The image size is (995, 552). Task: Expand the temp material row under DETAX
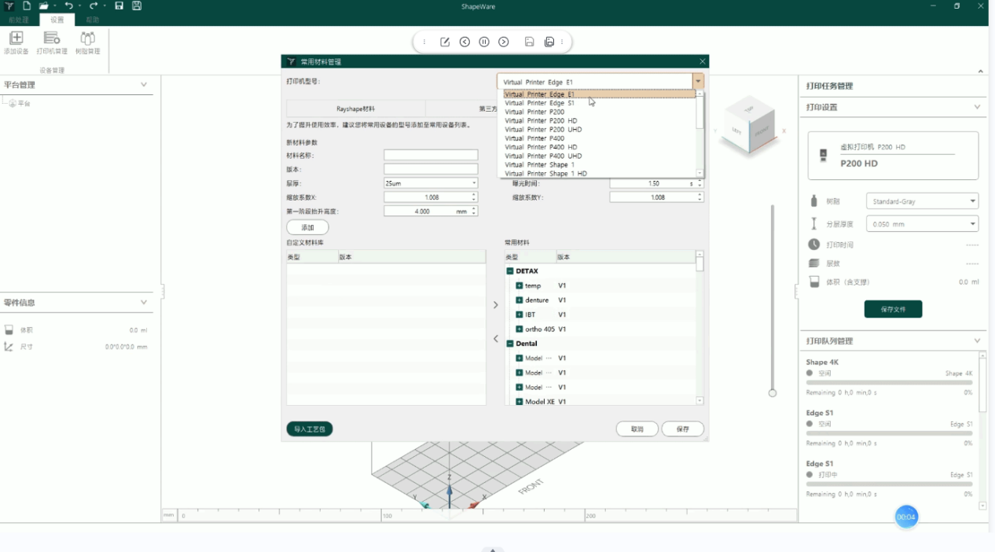coord(520,285)
